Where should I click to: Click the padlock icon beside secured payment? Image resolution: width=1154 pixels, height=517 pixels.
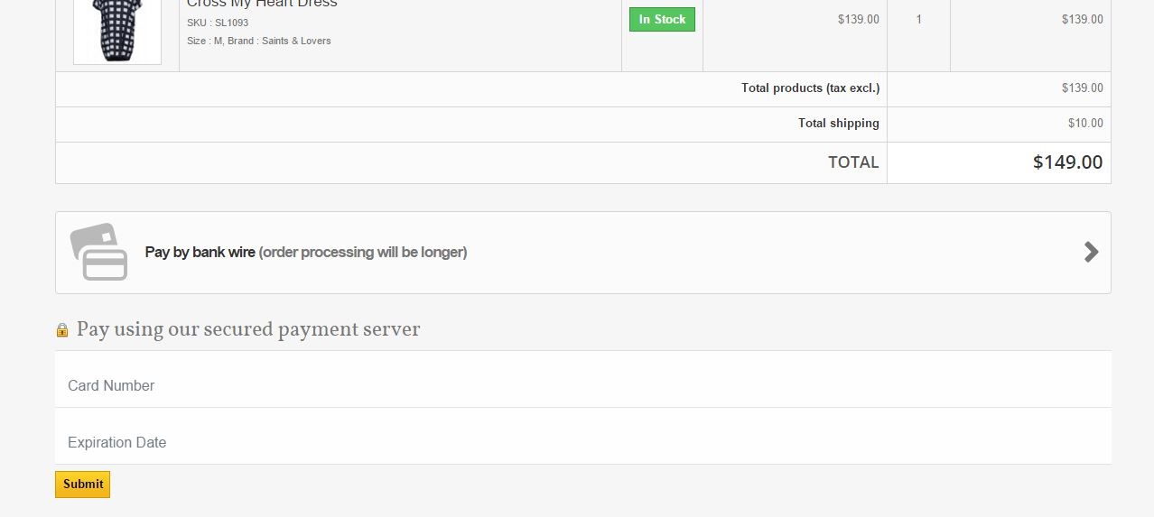pos(62,330)
